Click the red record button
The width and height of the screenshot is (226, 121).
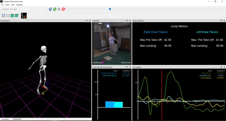[x=63, y=9]
